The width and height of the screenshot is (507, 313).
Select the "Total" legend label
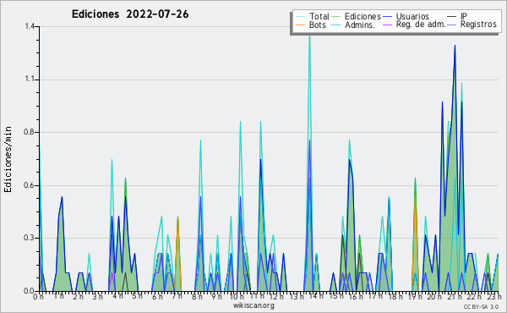(319, 16)
